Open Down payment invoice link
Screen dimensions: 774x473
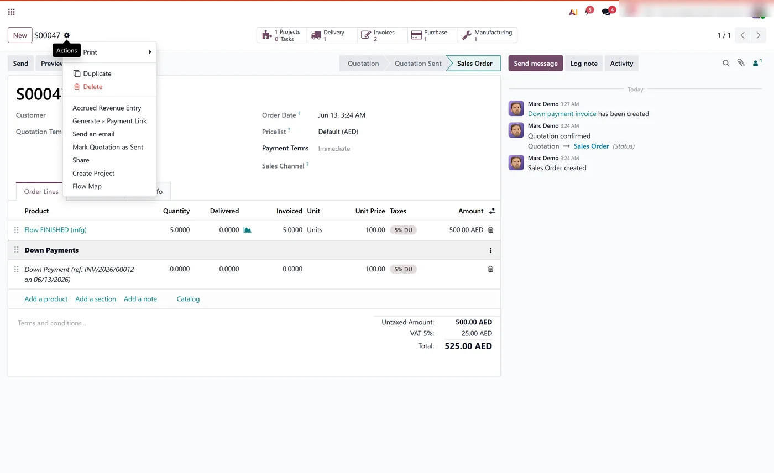pos(562,114)
